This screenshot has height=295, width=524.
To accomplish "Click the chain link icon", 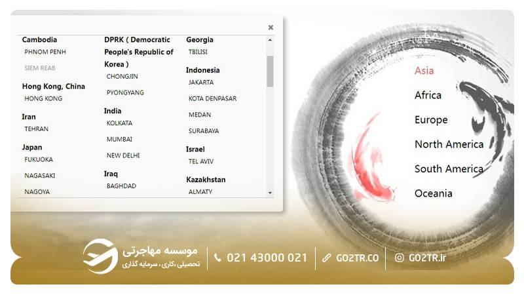I will click(x=326, y=258).
